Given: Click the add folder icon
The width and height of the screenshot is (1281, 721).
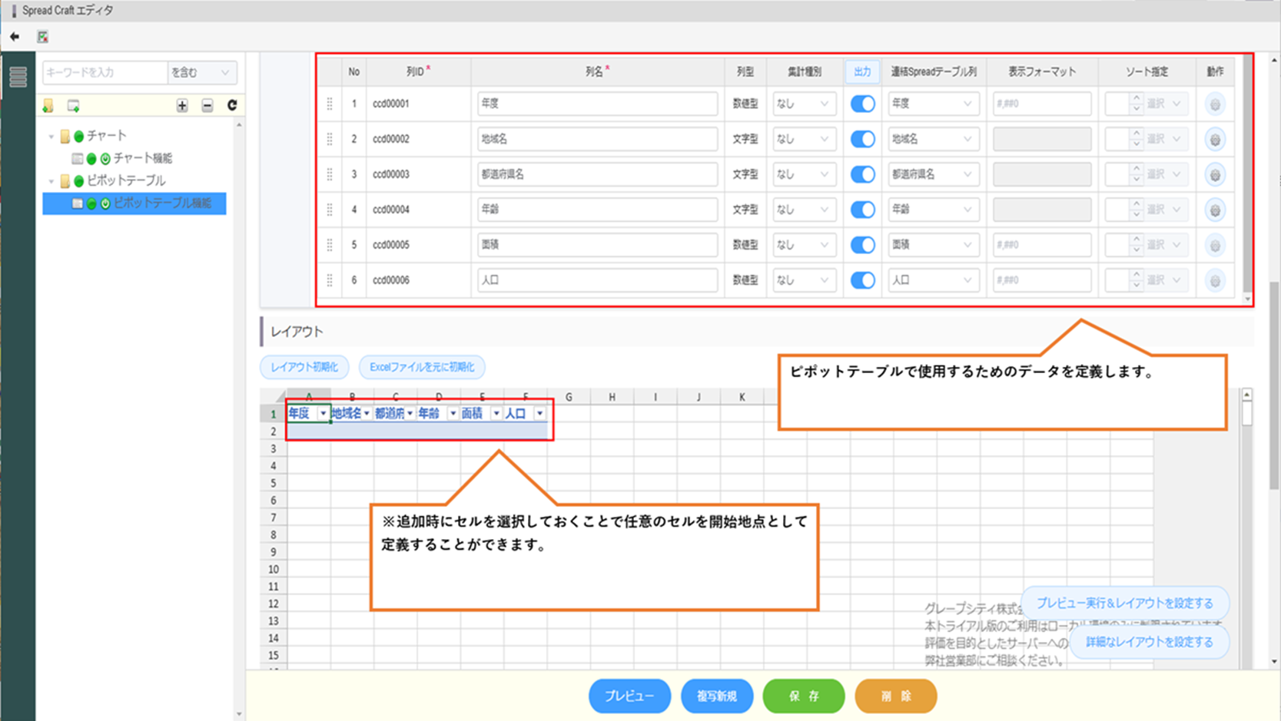Looking at the screenshot, I should 48,106.
